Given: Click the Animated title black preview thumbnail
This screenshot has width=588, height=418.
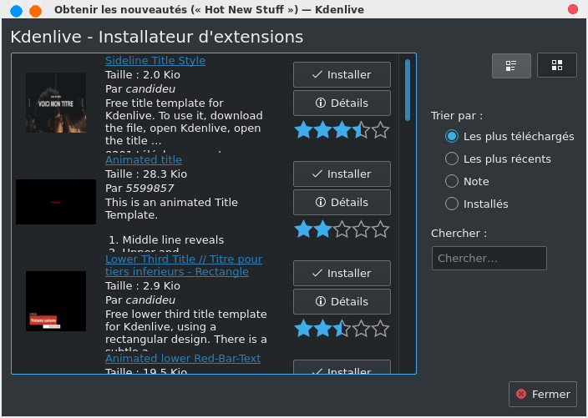Looking at the screenshot, I should [x=56, y=202].
